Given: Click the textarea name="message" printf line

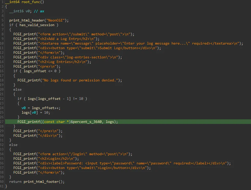Looking at the screenshot, I should click(x=128, y=44).
